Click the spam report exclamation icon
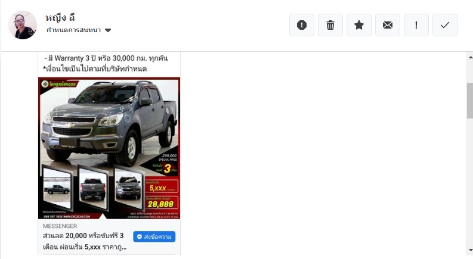Image resolution: width=473 pixels, height=259 pixels. pos(302,25)
